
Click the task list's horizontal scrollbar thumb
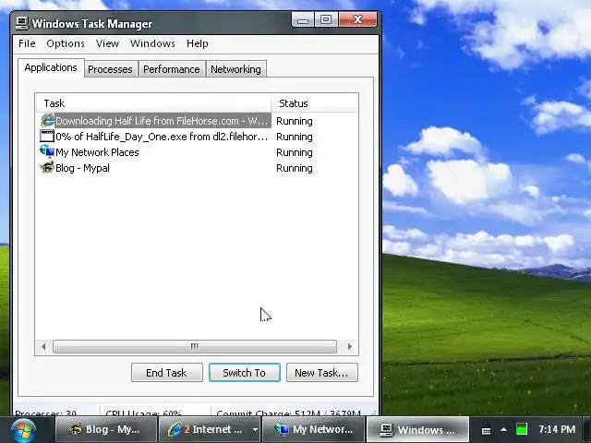[195, 346]
